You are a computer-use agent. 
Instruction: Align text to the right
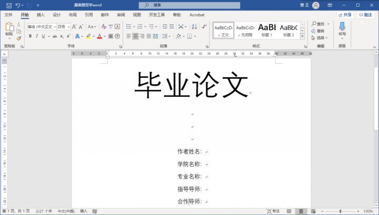pyautogui.click(x=142, y=36)
